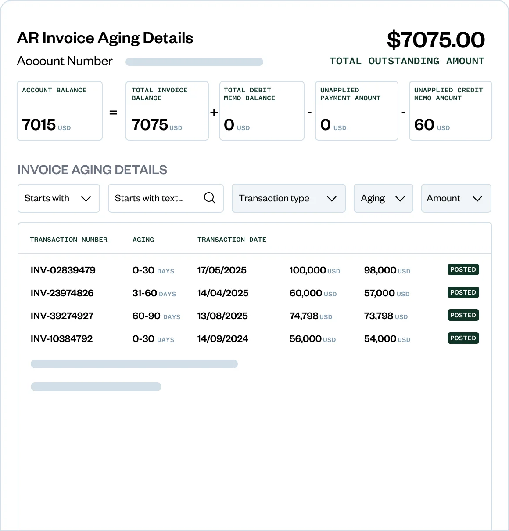509x531 pixels.
Task: Open invoice INV-23974826
Action: tap(62, 293)
